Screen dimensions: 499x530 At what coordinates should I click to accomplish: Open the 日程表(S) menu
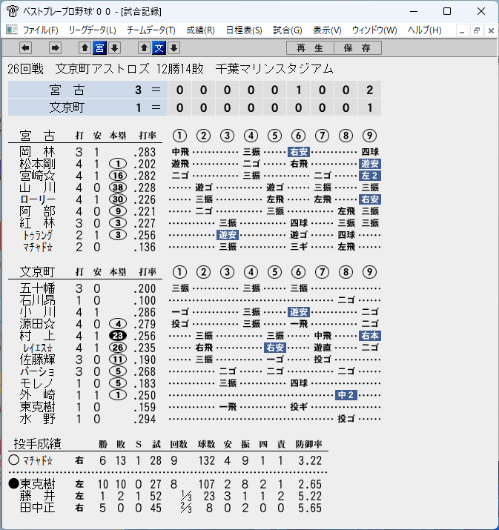[x=244, y=30]
